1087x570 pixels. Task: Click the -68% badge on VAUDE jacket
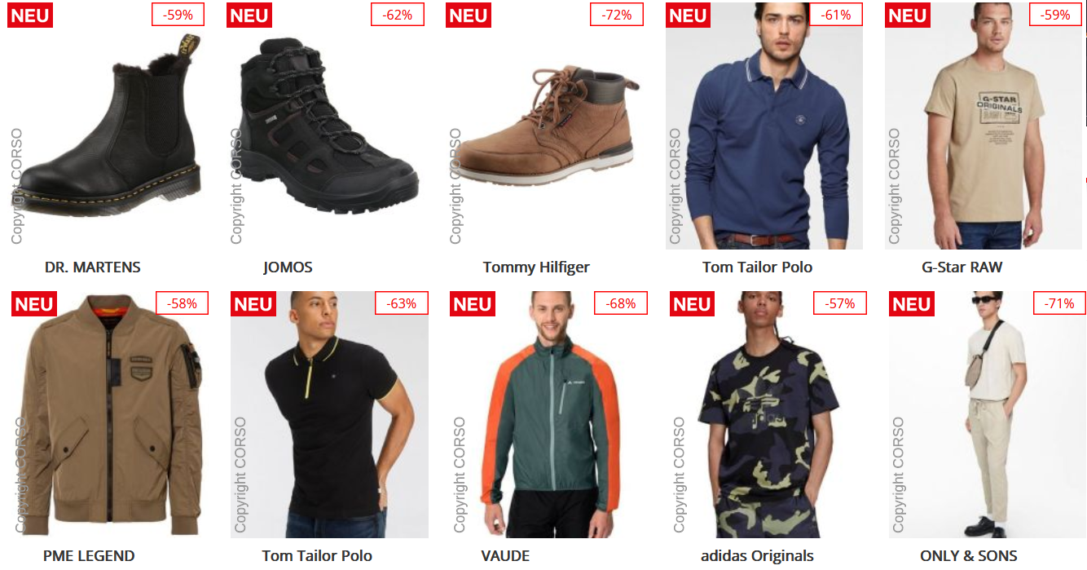coord(621,303)
